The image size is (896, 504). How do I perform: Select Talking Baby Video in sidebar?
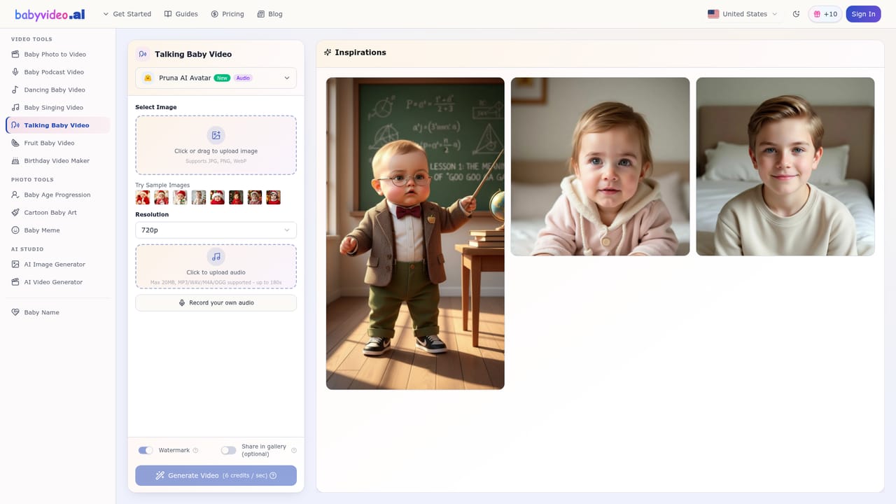click(57, 125)
